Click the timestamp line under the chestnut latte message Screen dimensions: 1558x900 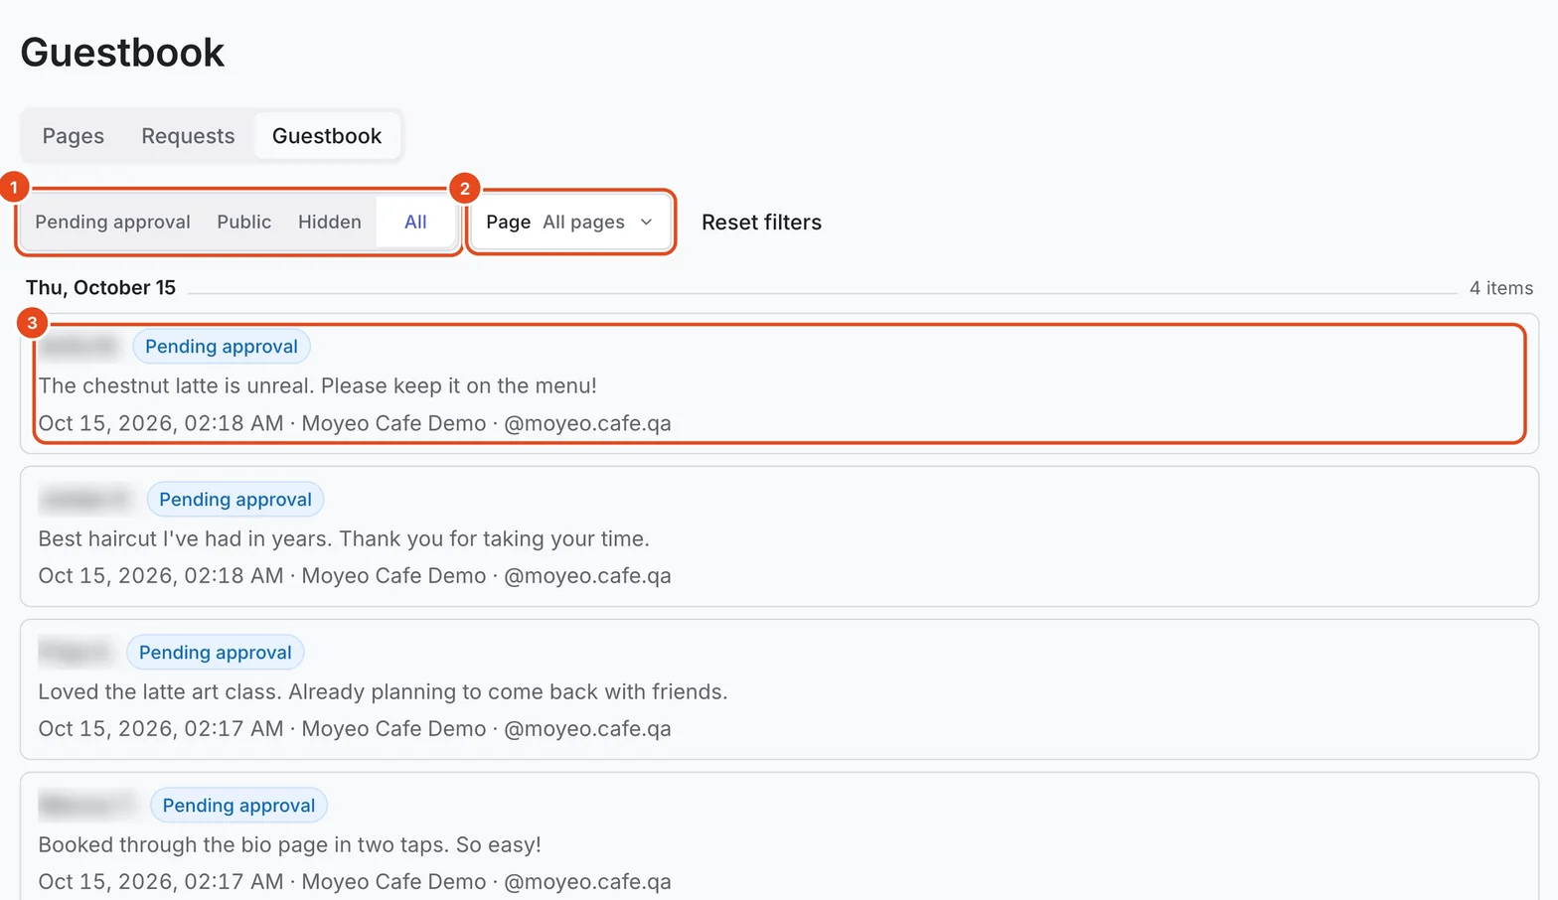(x=355, y=423)
